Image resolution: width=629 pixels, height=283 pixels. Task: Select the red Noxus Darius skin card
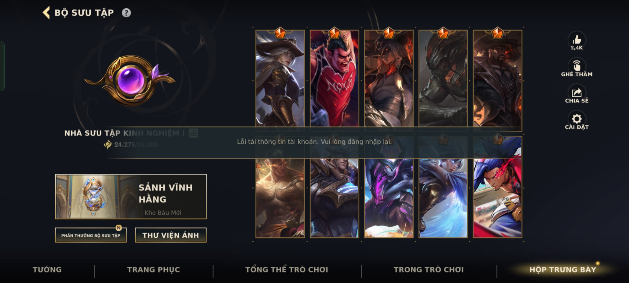click(x=334, y=79)
